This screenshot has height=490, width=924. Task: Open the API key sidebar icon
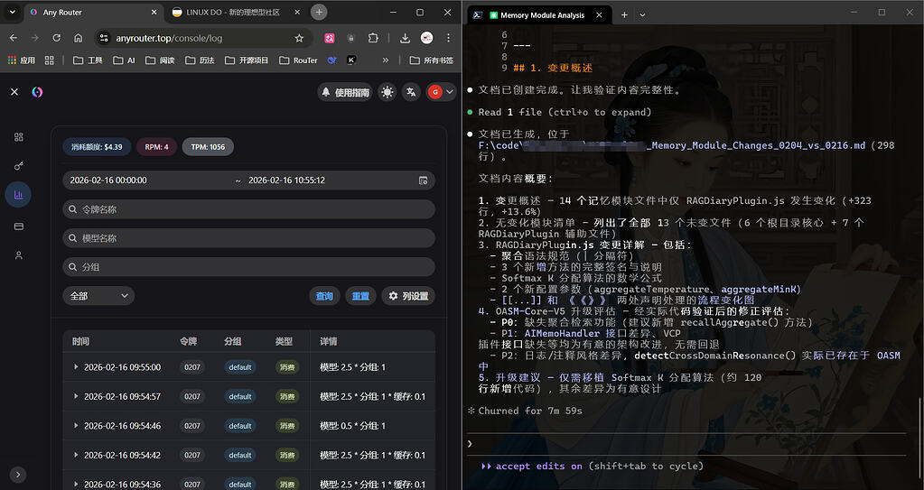point(19,166)
